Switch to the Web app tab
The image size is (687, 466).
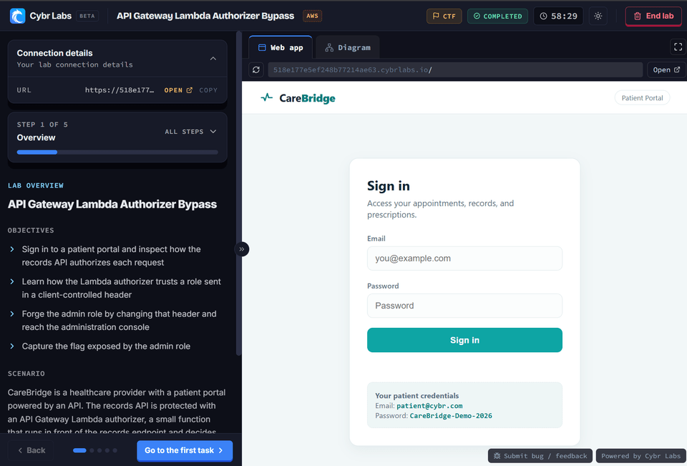pyautogui.click(x=281, y=47)
